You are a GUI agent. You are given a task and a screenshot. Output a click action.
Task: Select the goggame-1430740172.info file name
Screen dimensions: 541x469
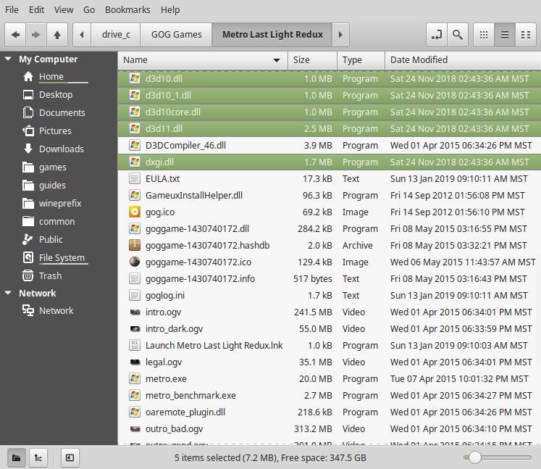coord(200,278)
